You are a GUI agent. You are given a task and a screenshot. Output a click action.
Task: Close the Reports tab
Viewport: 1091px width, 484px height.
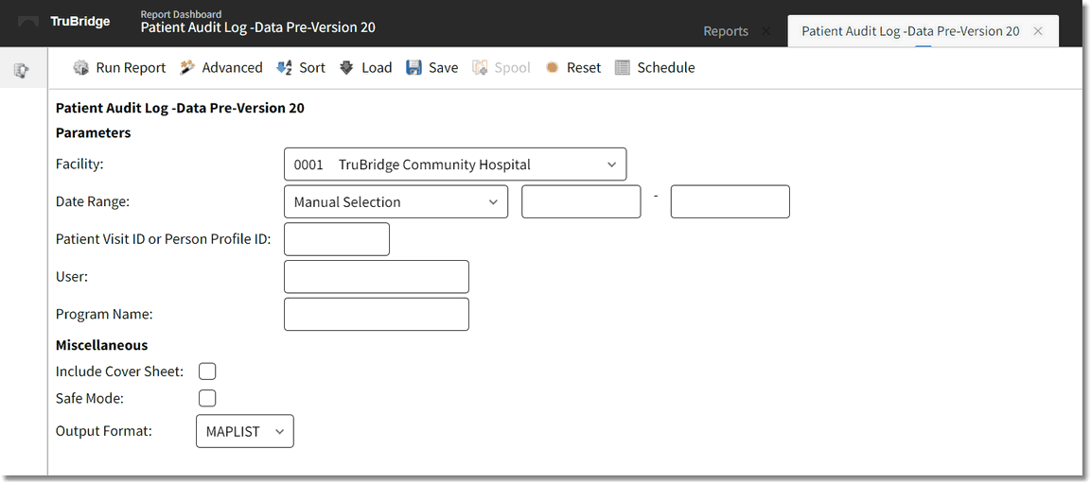pyautogui.click(x=766, y=31)
